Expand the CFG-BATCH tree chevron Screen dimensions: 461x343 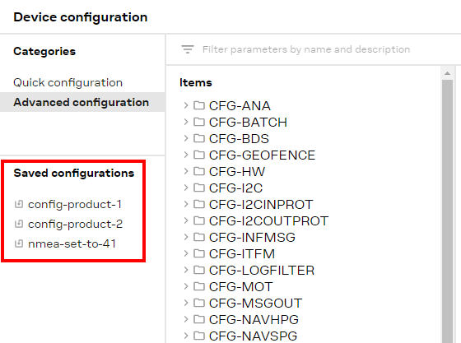click(x=185, y=122)
